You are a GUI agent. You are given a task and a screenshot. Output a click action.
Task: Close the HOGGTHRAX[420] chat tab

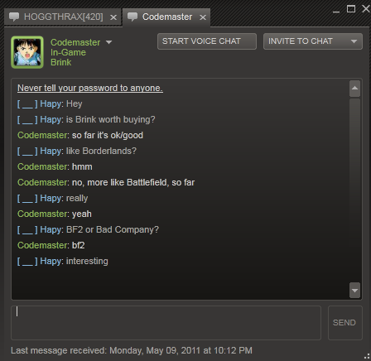click(113, 17)
